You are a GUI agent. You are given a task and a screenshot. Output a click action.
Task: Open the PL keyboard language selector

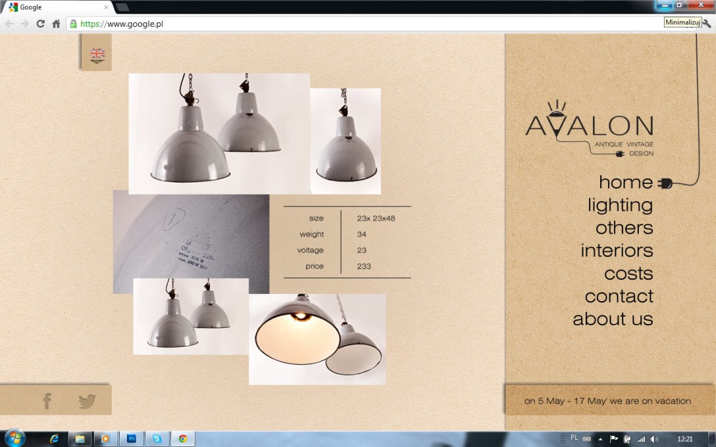pos(574,438)
